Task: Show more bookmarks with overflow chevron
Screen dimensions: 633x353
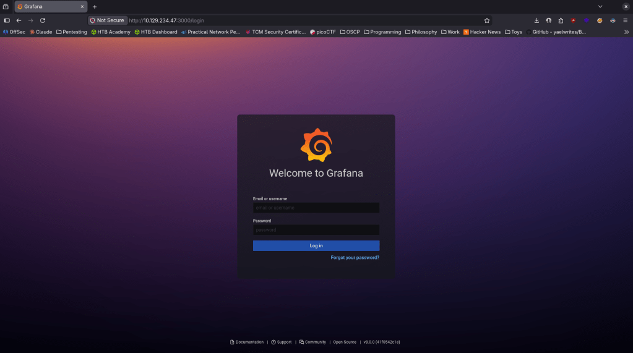Action: tap(626, 32)
